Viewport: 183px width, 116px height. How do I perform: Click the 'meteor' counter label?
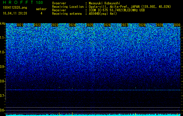[41, 9]
